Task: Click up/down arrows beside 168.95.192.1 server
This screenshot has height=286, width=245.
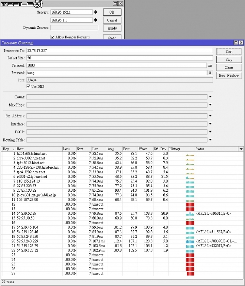Action: 96,12
